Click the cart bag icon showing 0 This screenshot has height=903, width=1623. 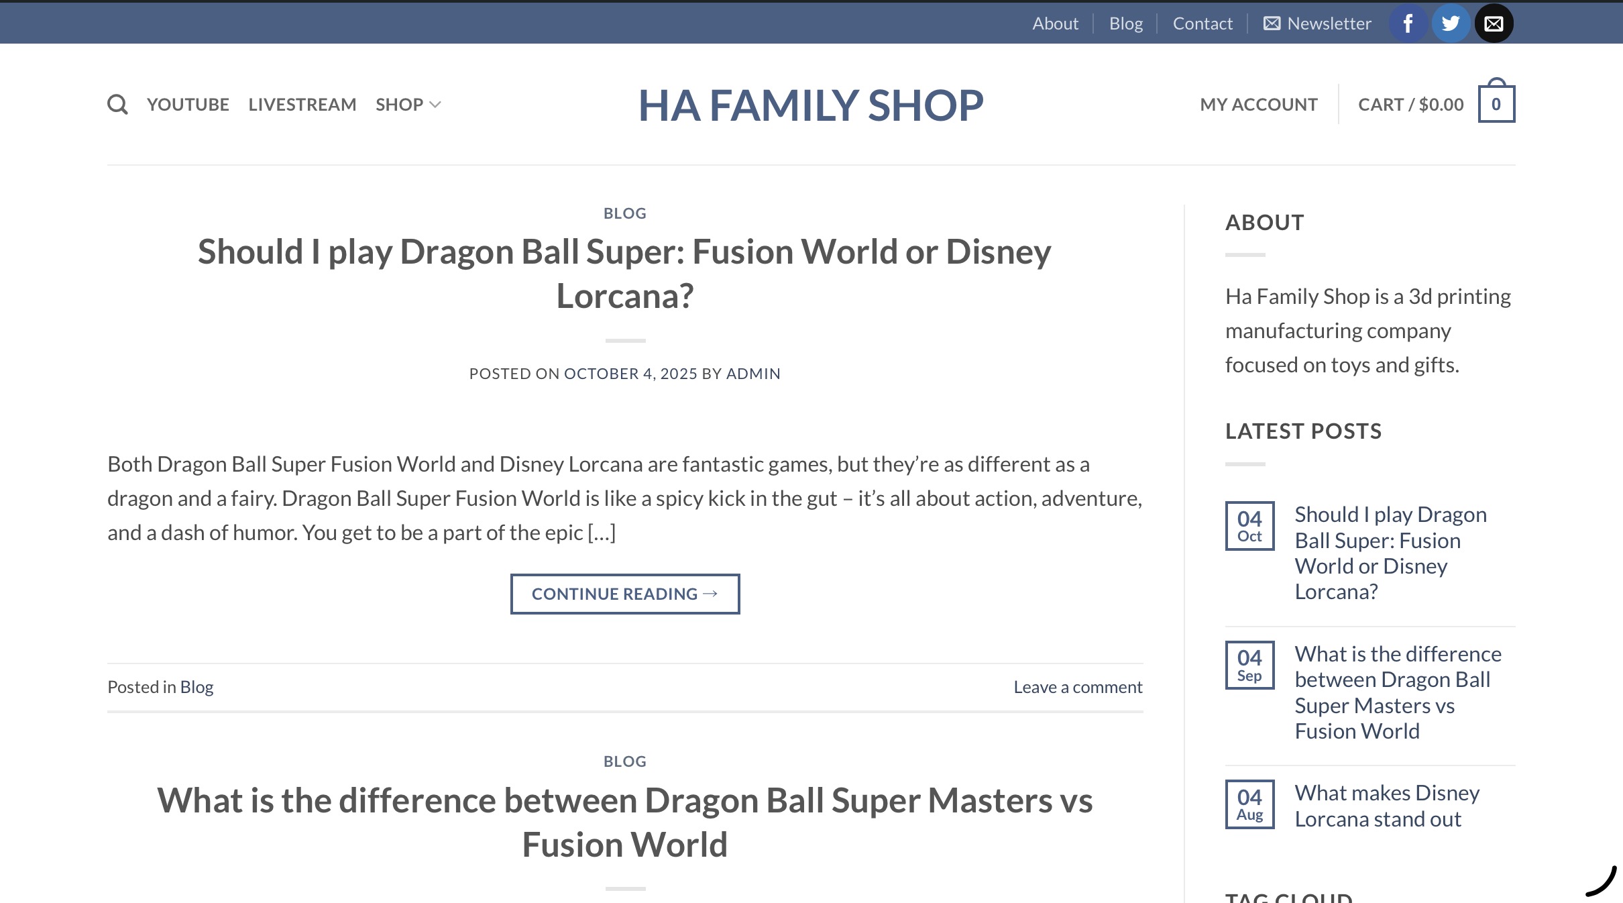point(1496,101)
